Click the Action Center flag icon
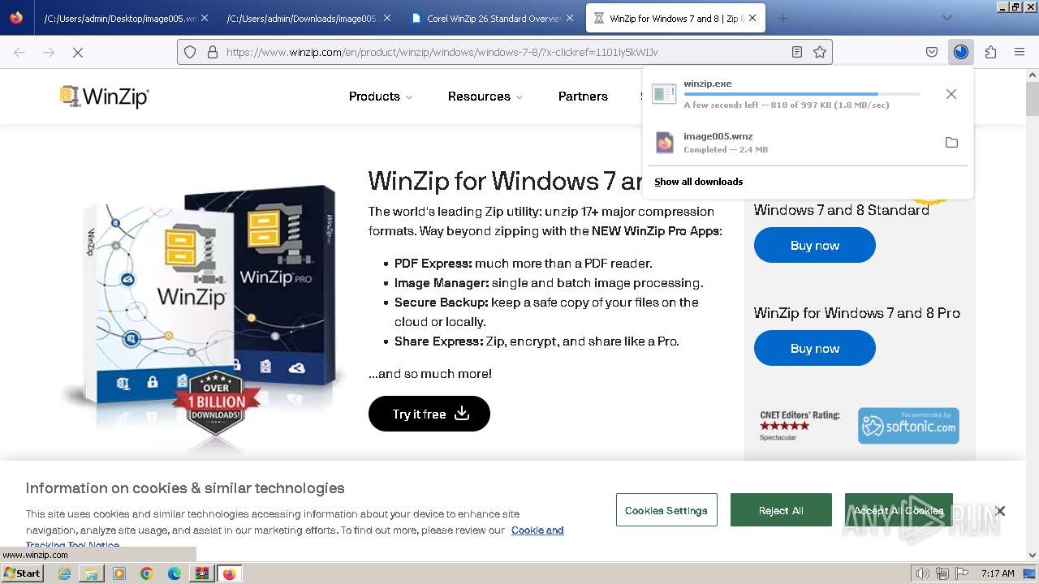Viewport: 1039px width, 584px height. coord(962,573)
